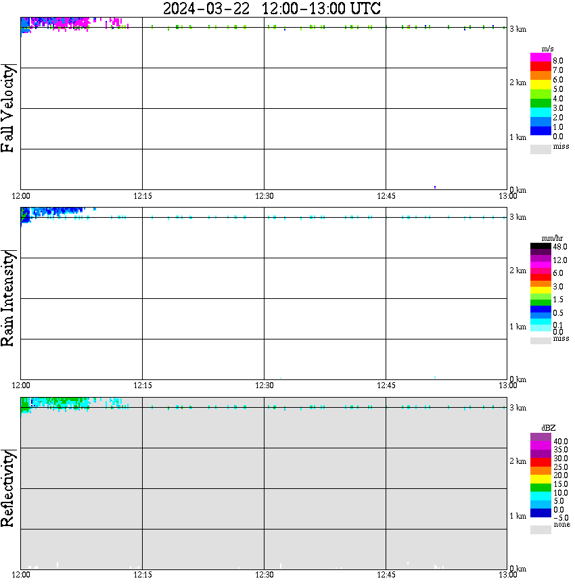Click the '3 km' label on Rain Intensity plot
This screenshot has width=575, height=587.
click(517, 217)
